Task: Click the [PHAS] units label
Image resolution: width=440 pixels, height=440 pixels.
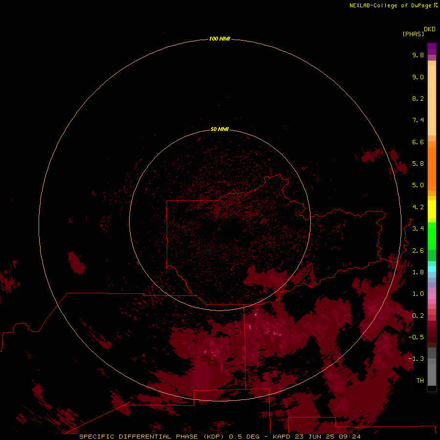Action: click(x=413, y=34)
